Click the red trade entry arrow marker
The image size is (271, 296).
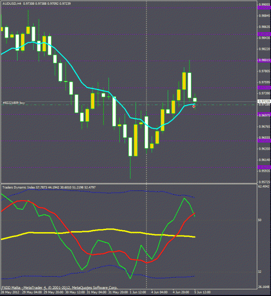194,107
